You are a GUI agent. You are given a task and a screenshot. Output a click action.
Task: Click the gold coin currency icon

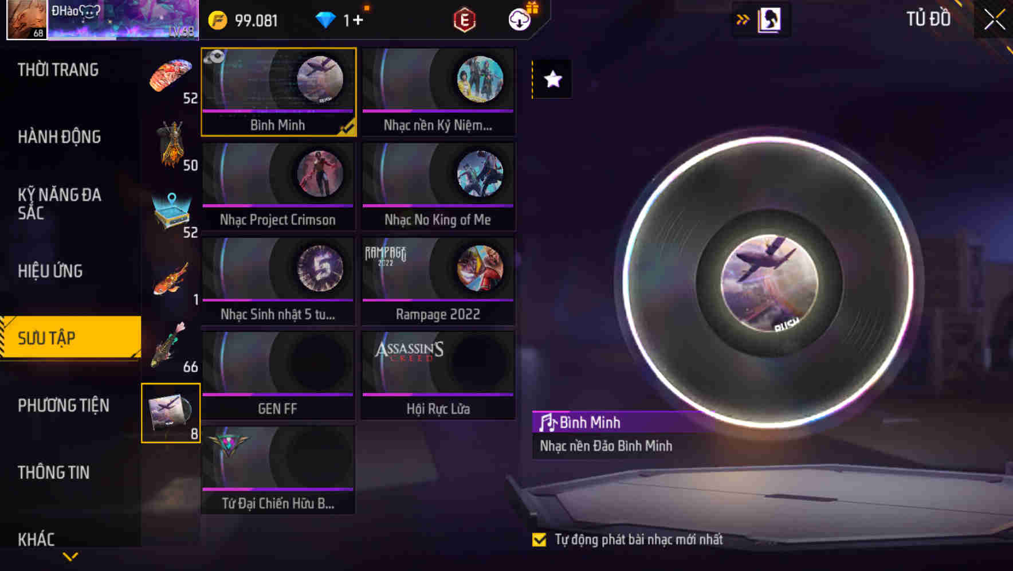coord(218,20)
